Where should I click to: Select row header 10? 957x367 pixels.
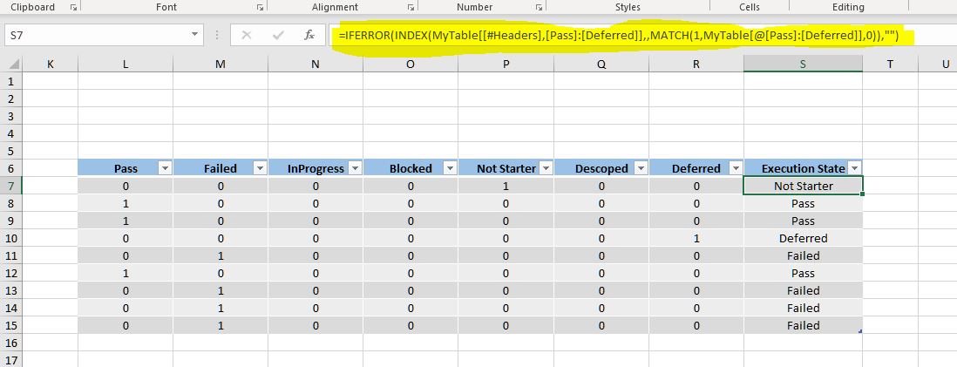[x=11, y=238]
